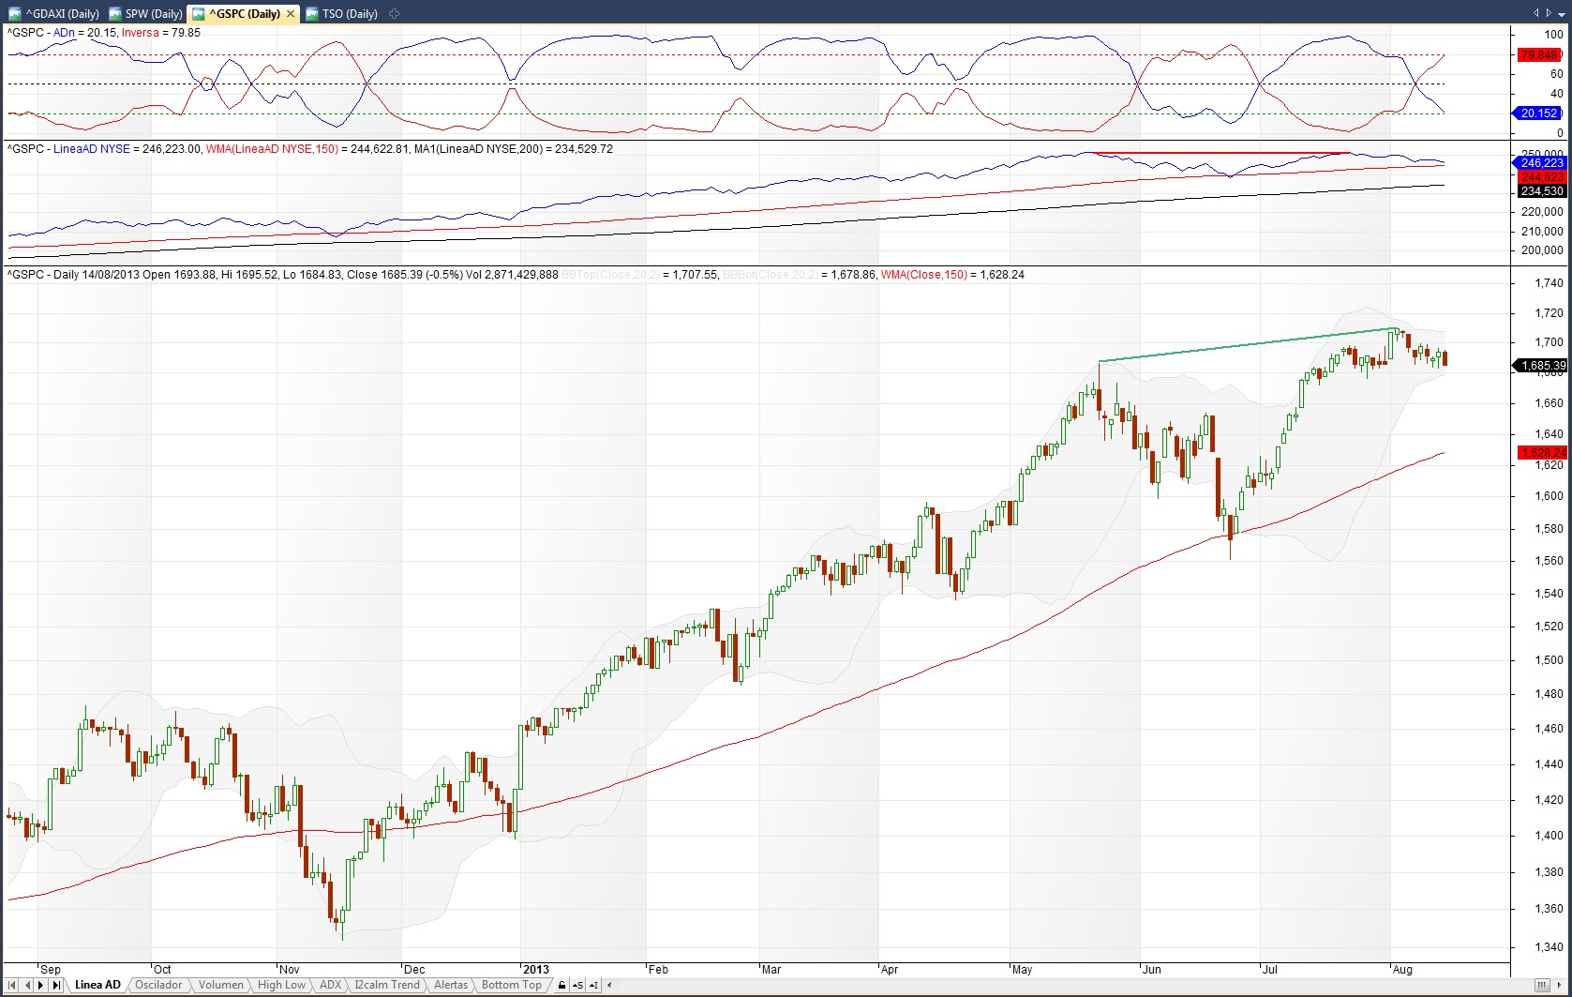Jump to the first chart sheet

click(11, 985)
